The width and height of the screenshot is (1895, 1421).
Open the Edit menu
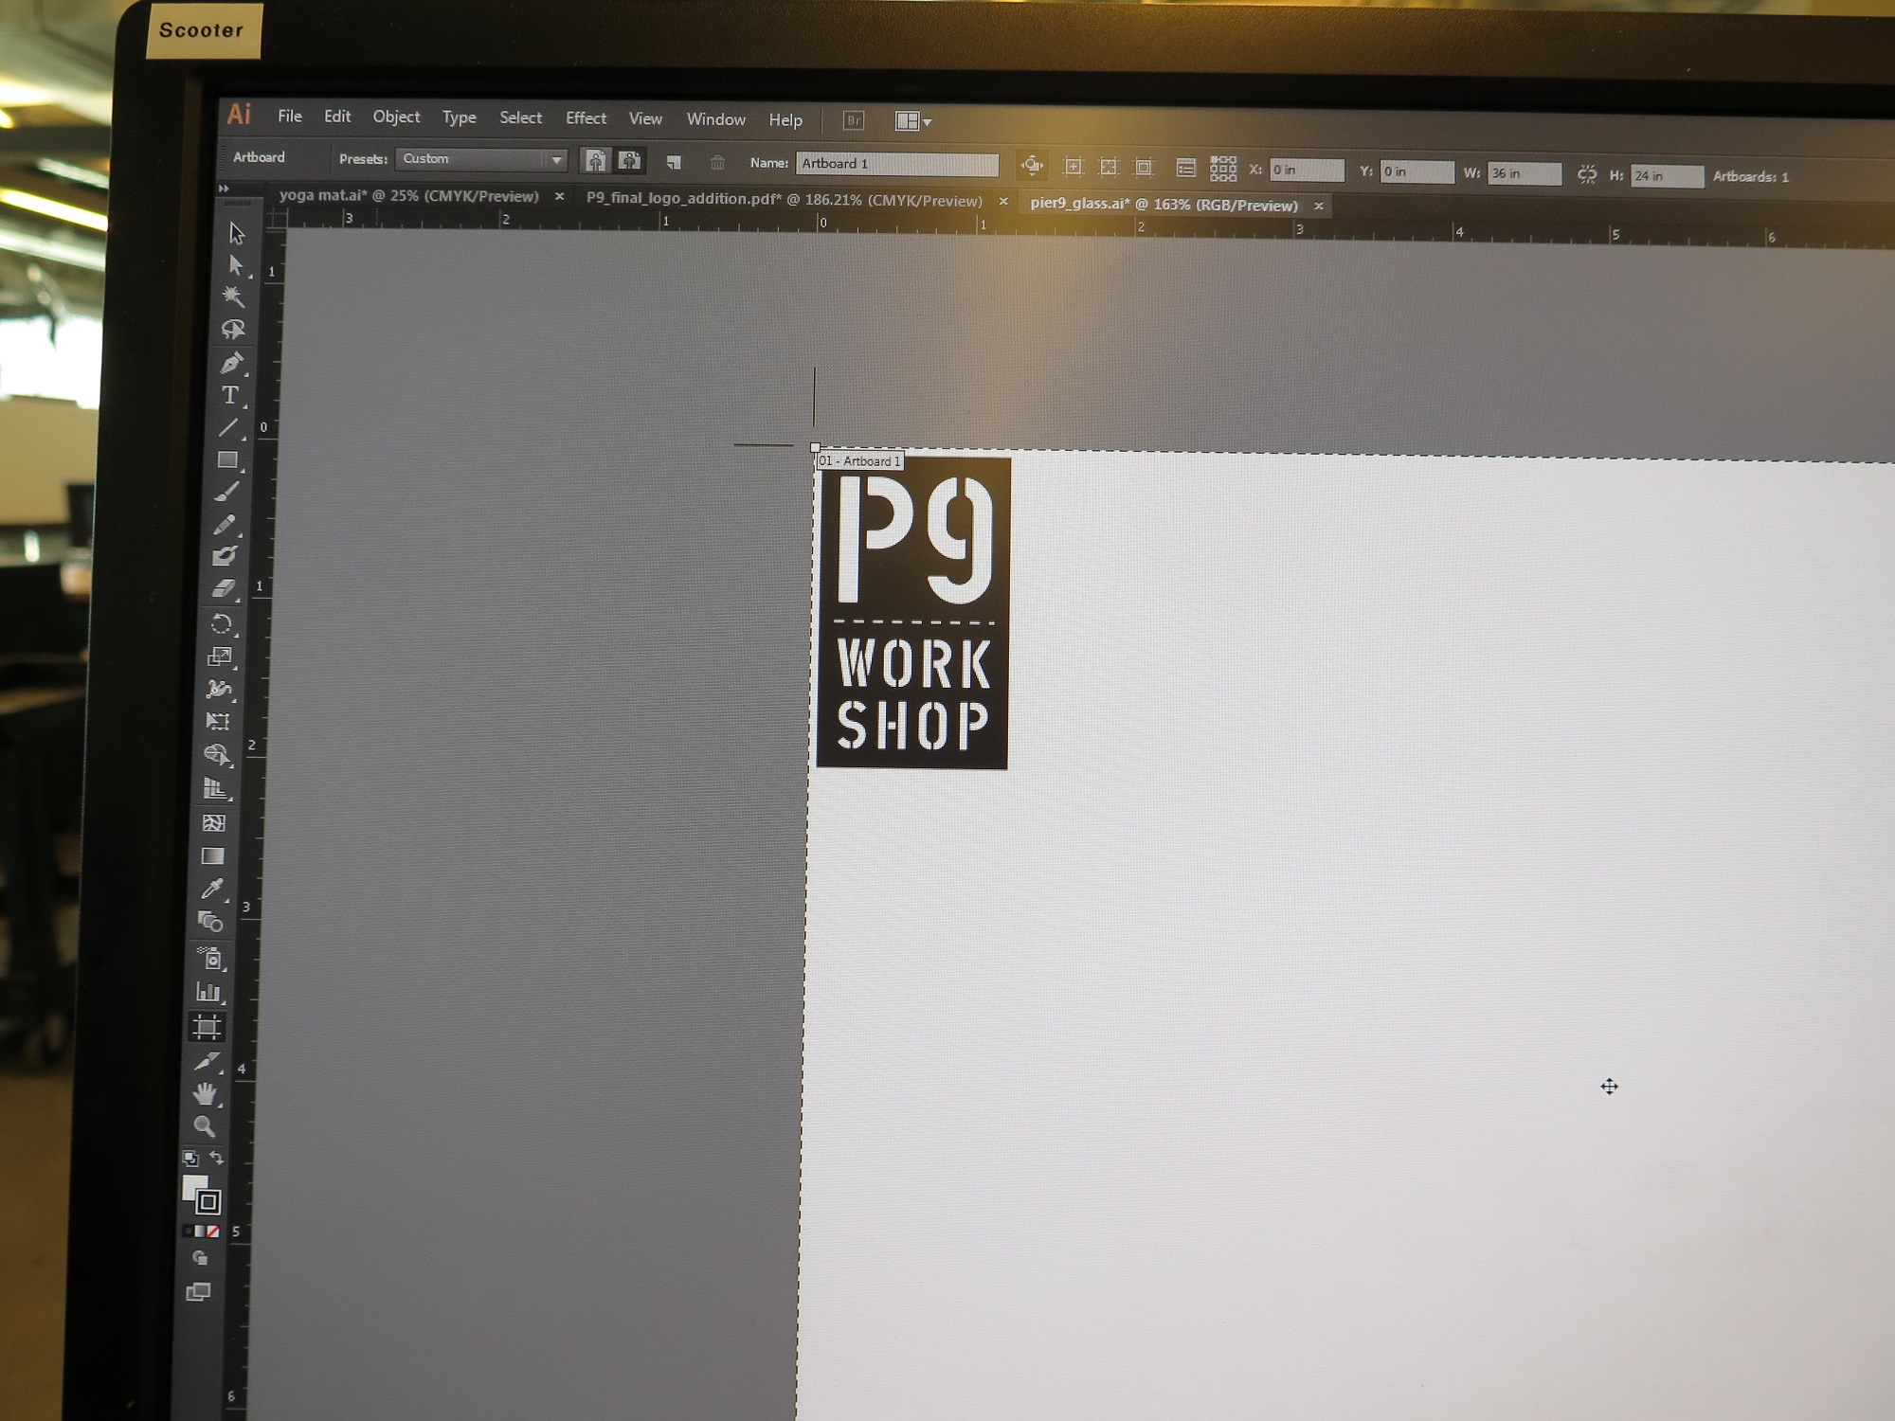pos(337,116)
